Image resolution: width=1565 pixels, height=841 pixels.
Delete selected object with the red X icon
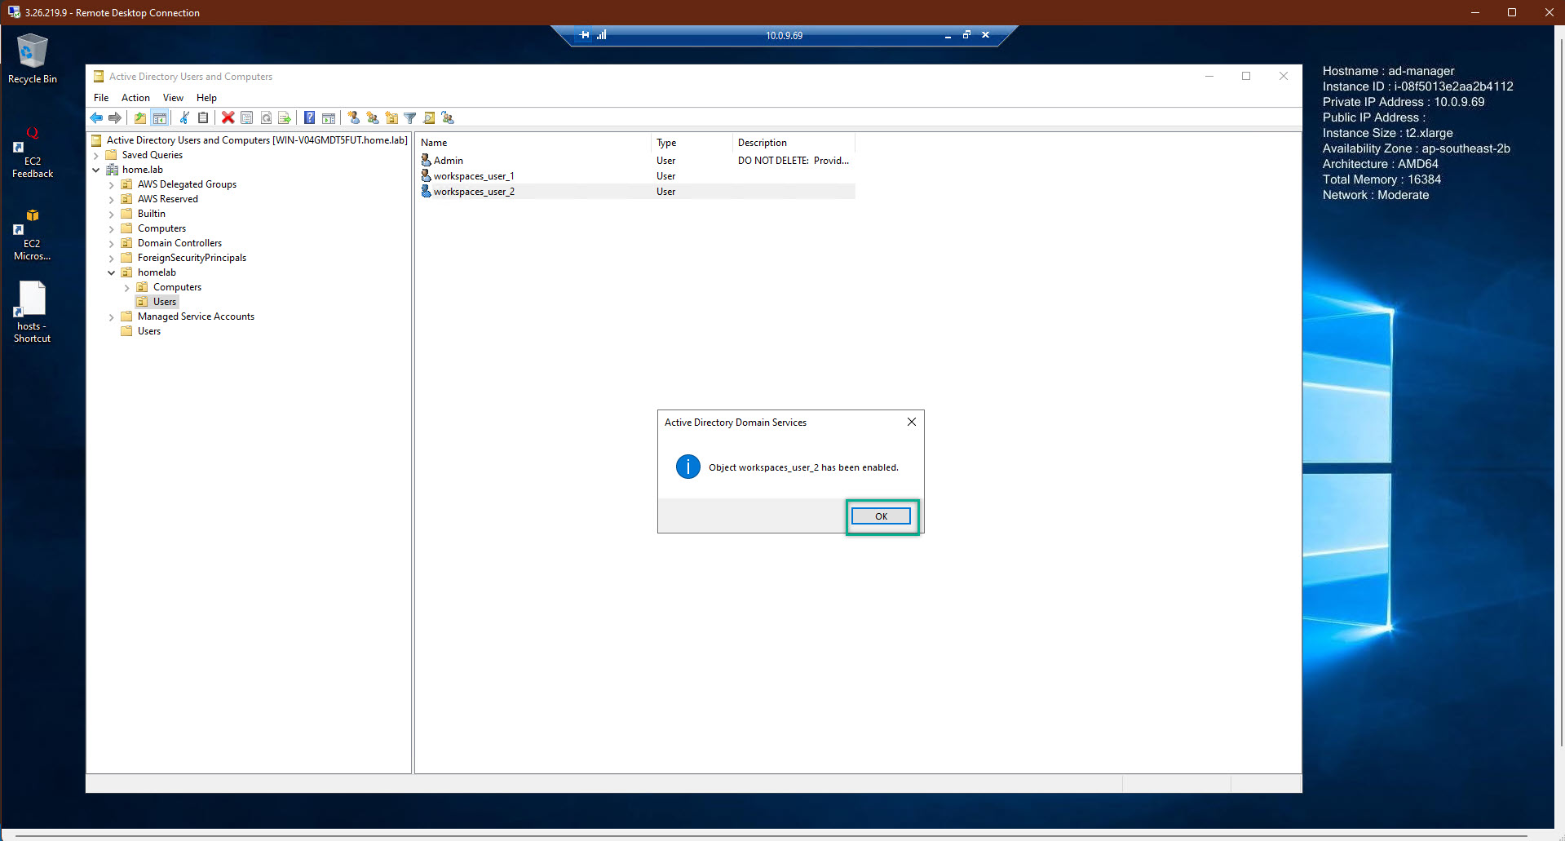[227, 118]
